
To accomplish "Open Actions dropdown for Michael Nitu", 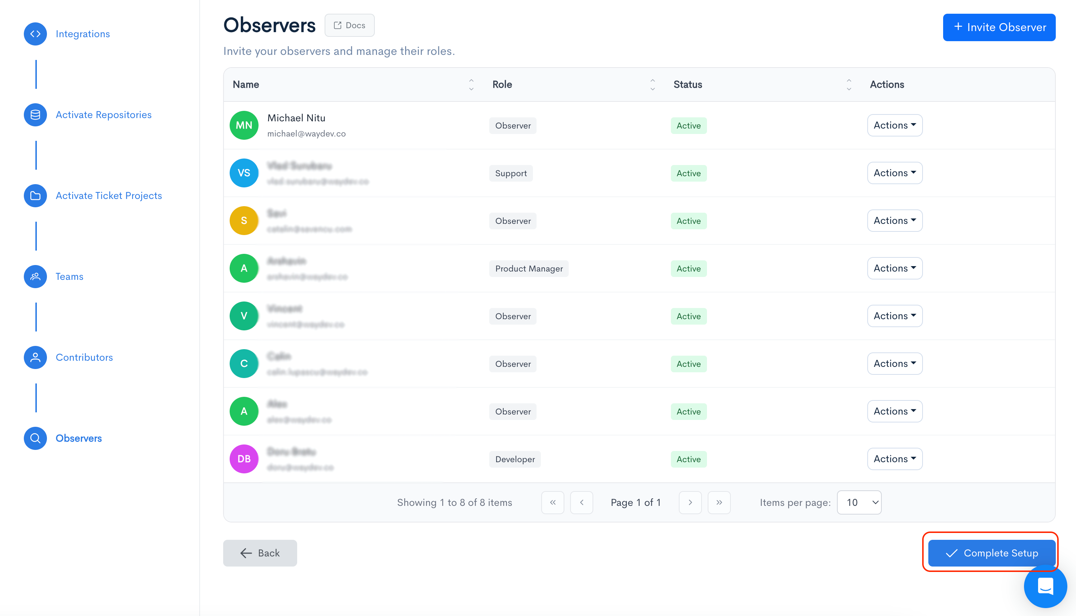I will point(894,125).
